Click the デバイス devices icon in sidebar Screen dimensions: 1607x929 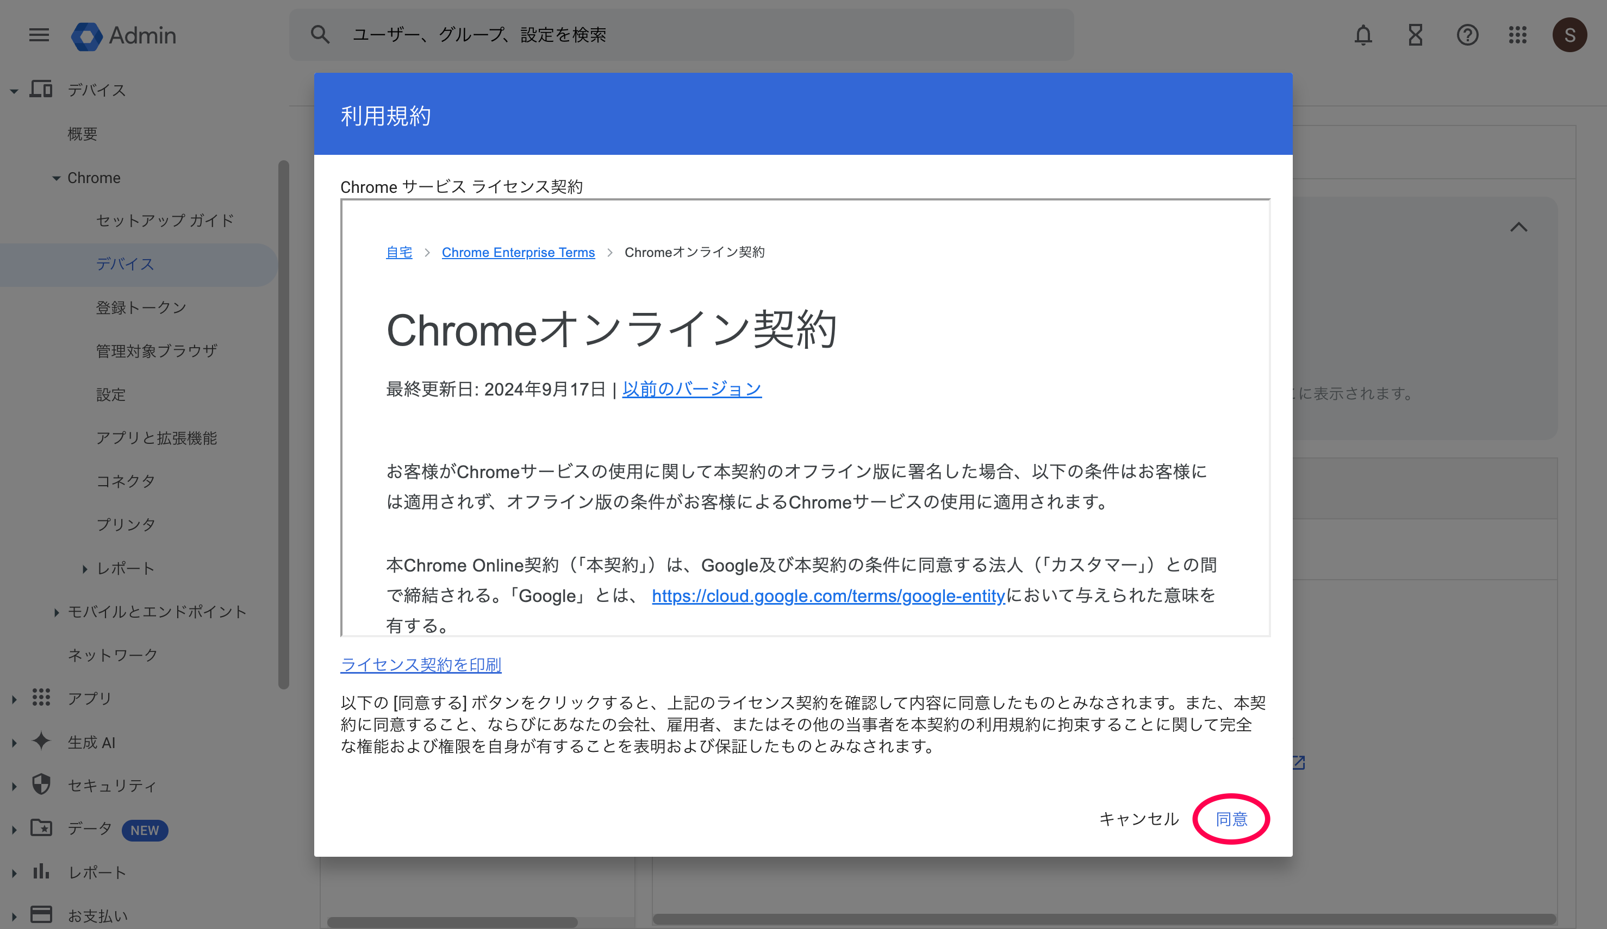coord(41,89)
